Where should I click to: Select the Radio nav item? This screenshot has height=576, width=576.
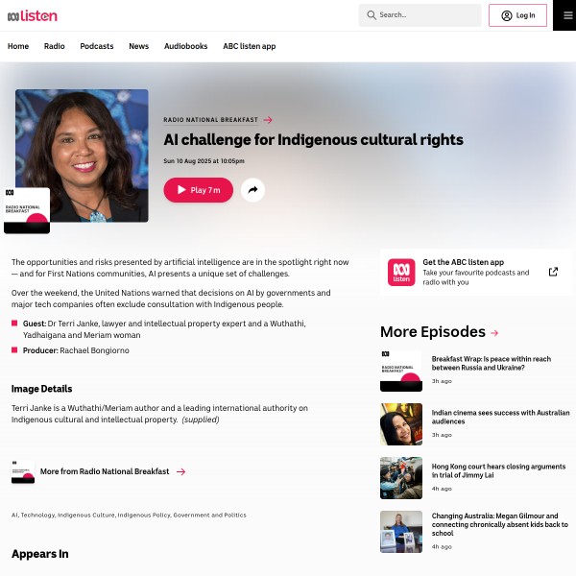click(x=55, y=46)
